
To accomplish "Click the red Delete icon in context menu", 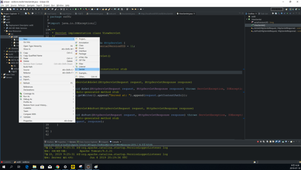I will [21, 61].
